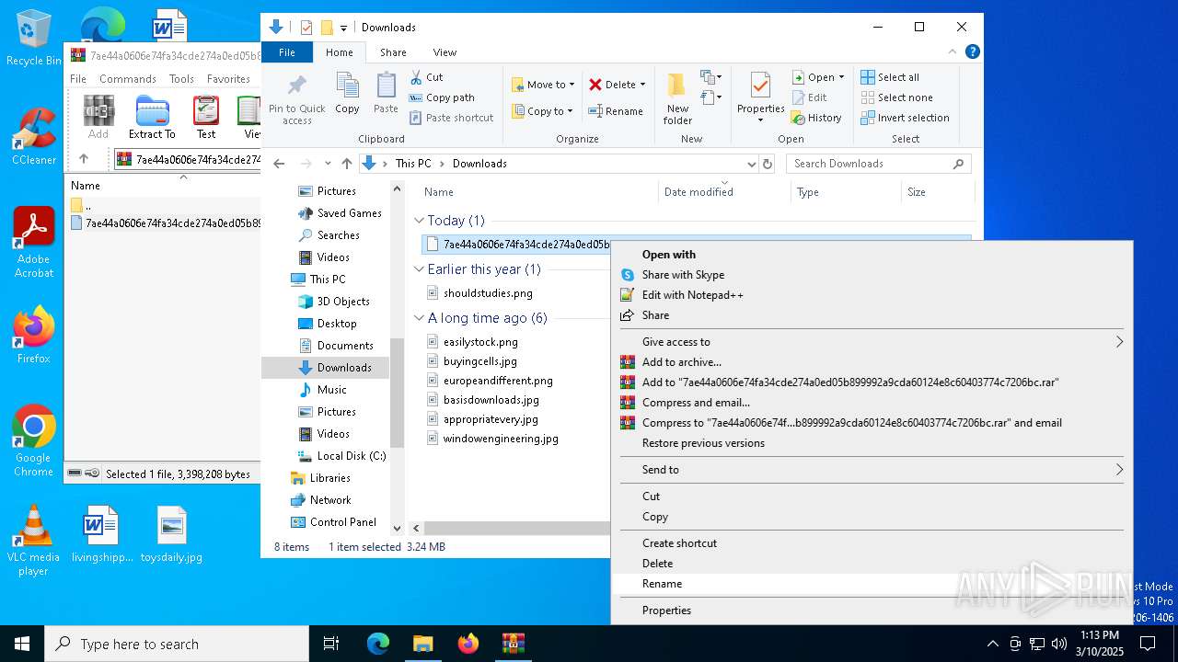1178x662 pixels.
Task: Click the navigation pane scrollbar down arrow
Action: tap(398, 528)
